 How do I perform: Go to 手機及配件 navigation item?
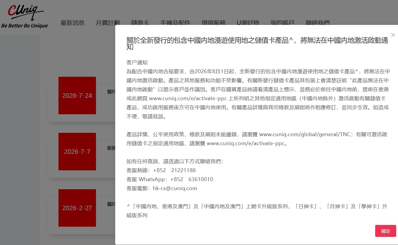coord(175,23)
